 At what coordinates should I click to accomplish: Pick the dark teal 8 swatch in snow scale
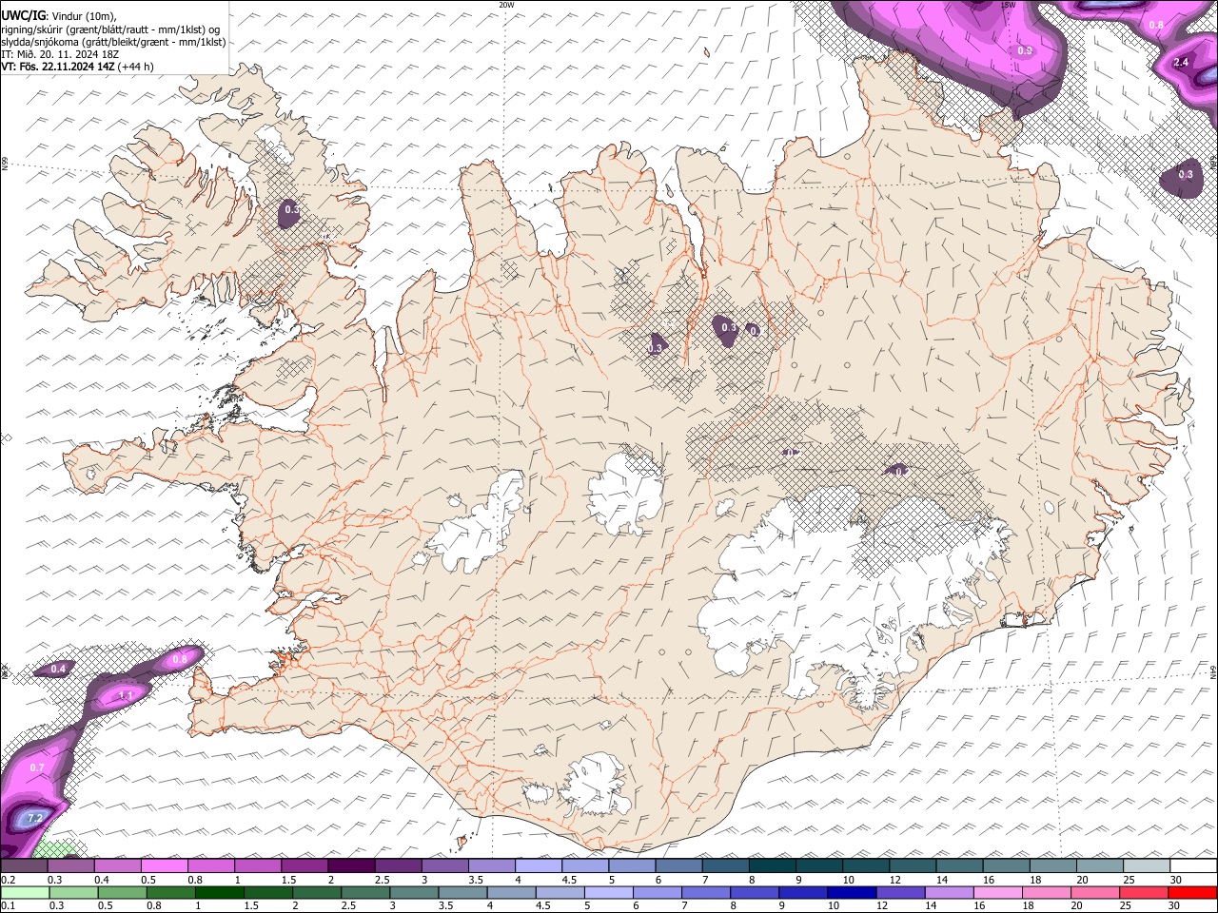click(773, 866)
